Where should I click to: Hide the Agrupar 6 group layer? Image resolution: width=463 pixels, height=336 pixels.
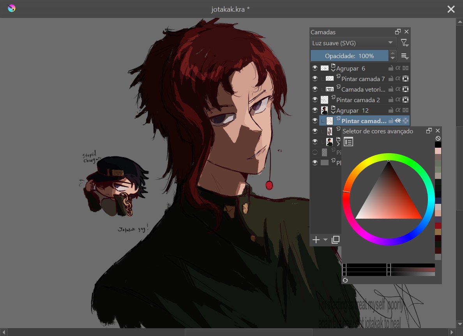315,68
